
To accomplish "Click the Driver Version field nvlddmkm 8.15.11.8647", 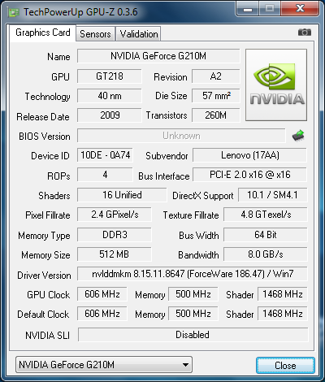I will coord(193,274).
